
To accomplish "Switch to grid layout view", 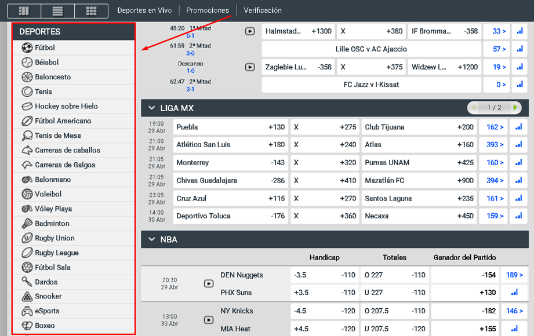I will click(91, 11).
